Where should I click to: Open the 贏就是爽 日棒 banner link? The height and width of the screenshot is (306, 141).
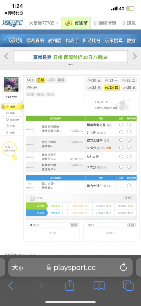pos(70,57)
